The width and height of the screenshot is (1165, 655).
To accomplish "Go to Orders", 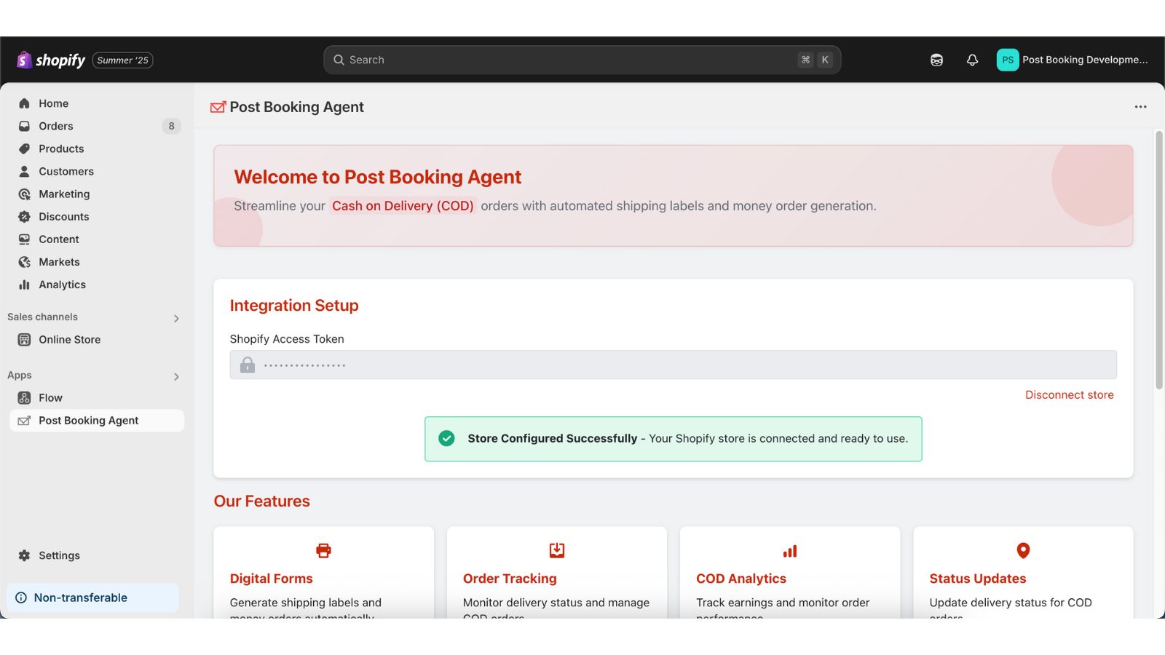I will pos(56,126).
